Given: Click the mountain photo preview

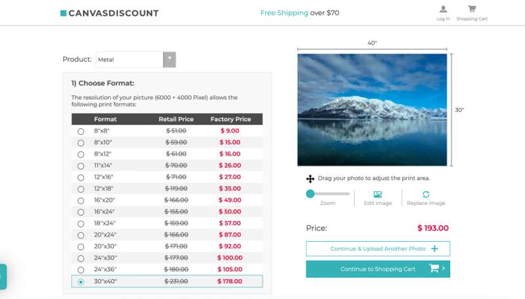Looking at the screenshot, I should pos(372,110).
